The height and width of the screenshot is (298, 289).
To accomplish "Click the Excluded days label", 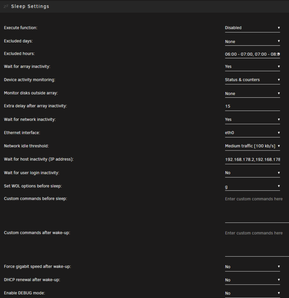I will pos(18,41).
